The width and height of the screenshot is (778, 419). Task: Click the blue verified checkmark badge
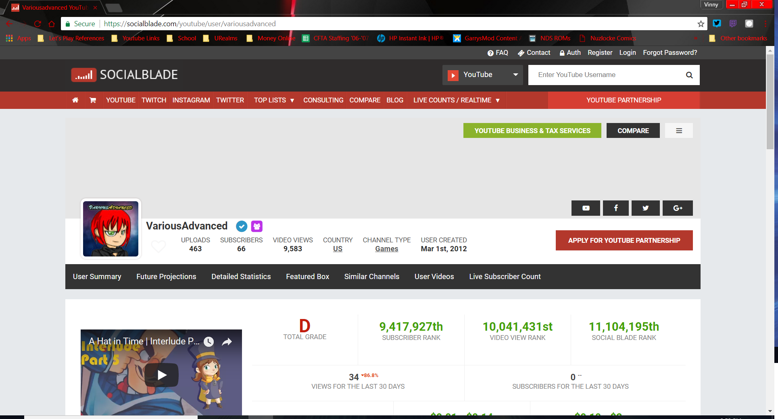(x=242, y=226)
